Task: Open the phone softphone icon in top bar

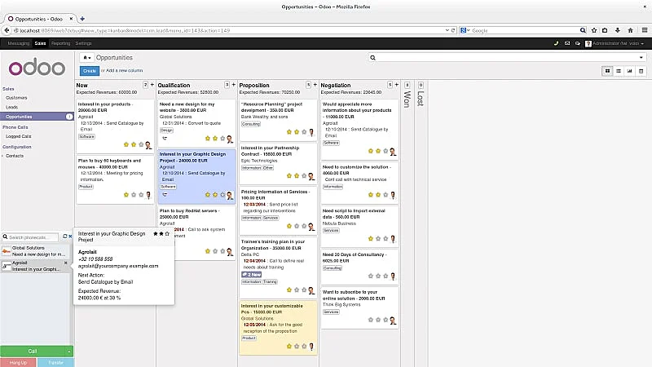Action: click(x=556, y=43)
